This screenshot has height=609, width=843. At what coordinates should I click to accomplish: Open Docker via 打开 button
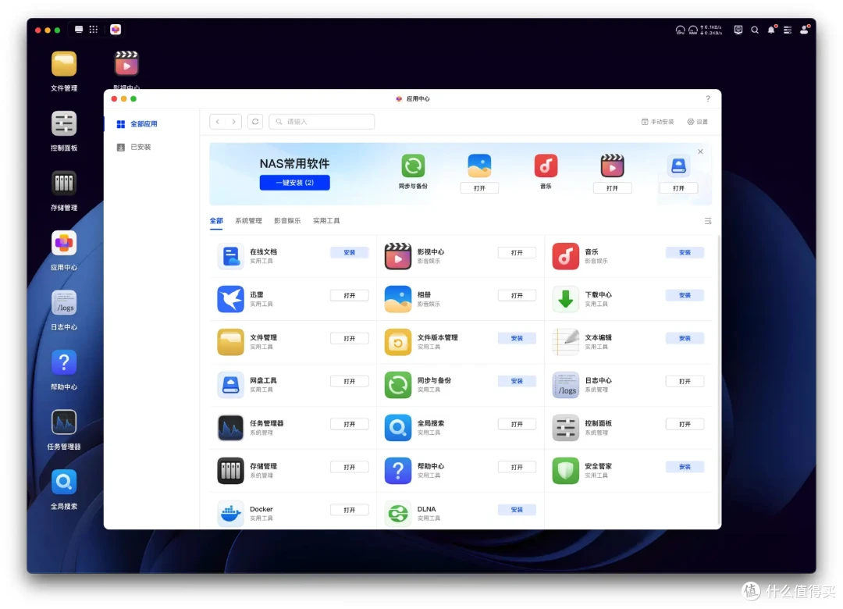point(350,510)
